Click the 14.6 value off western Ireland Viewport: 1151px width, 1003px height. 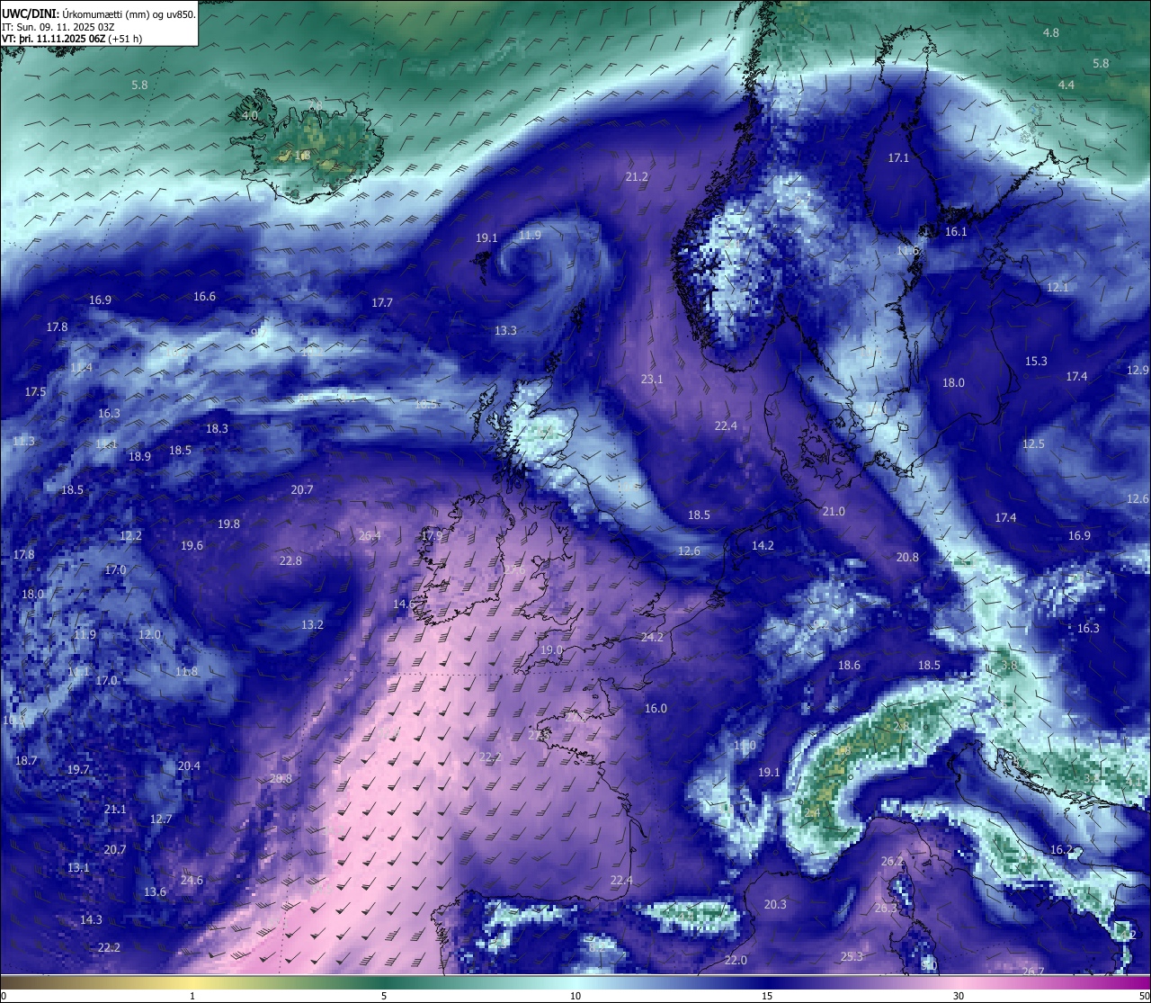(405, 604)
